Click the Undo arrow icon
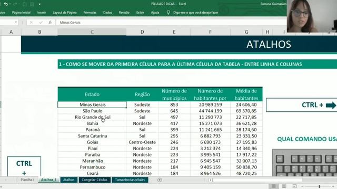The height and width of the screenshot is (189, 337). 6,4
